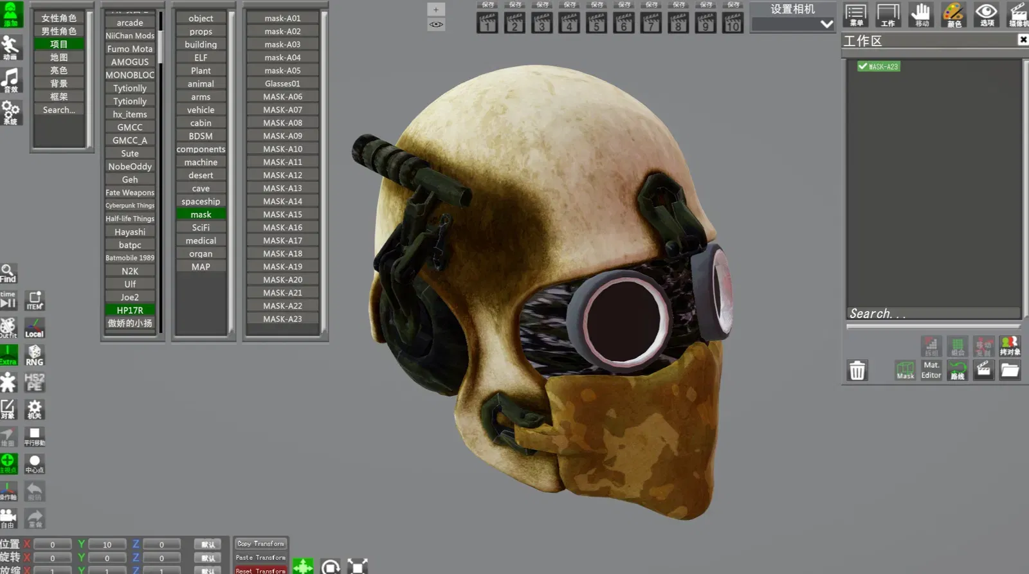The height and width of the screenshot is (574, 1029).
Task: Expand the 设置相机 camera dropdown arrow
Action: pyautogui.click(x=826, y=24)
